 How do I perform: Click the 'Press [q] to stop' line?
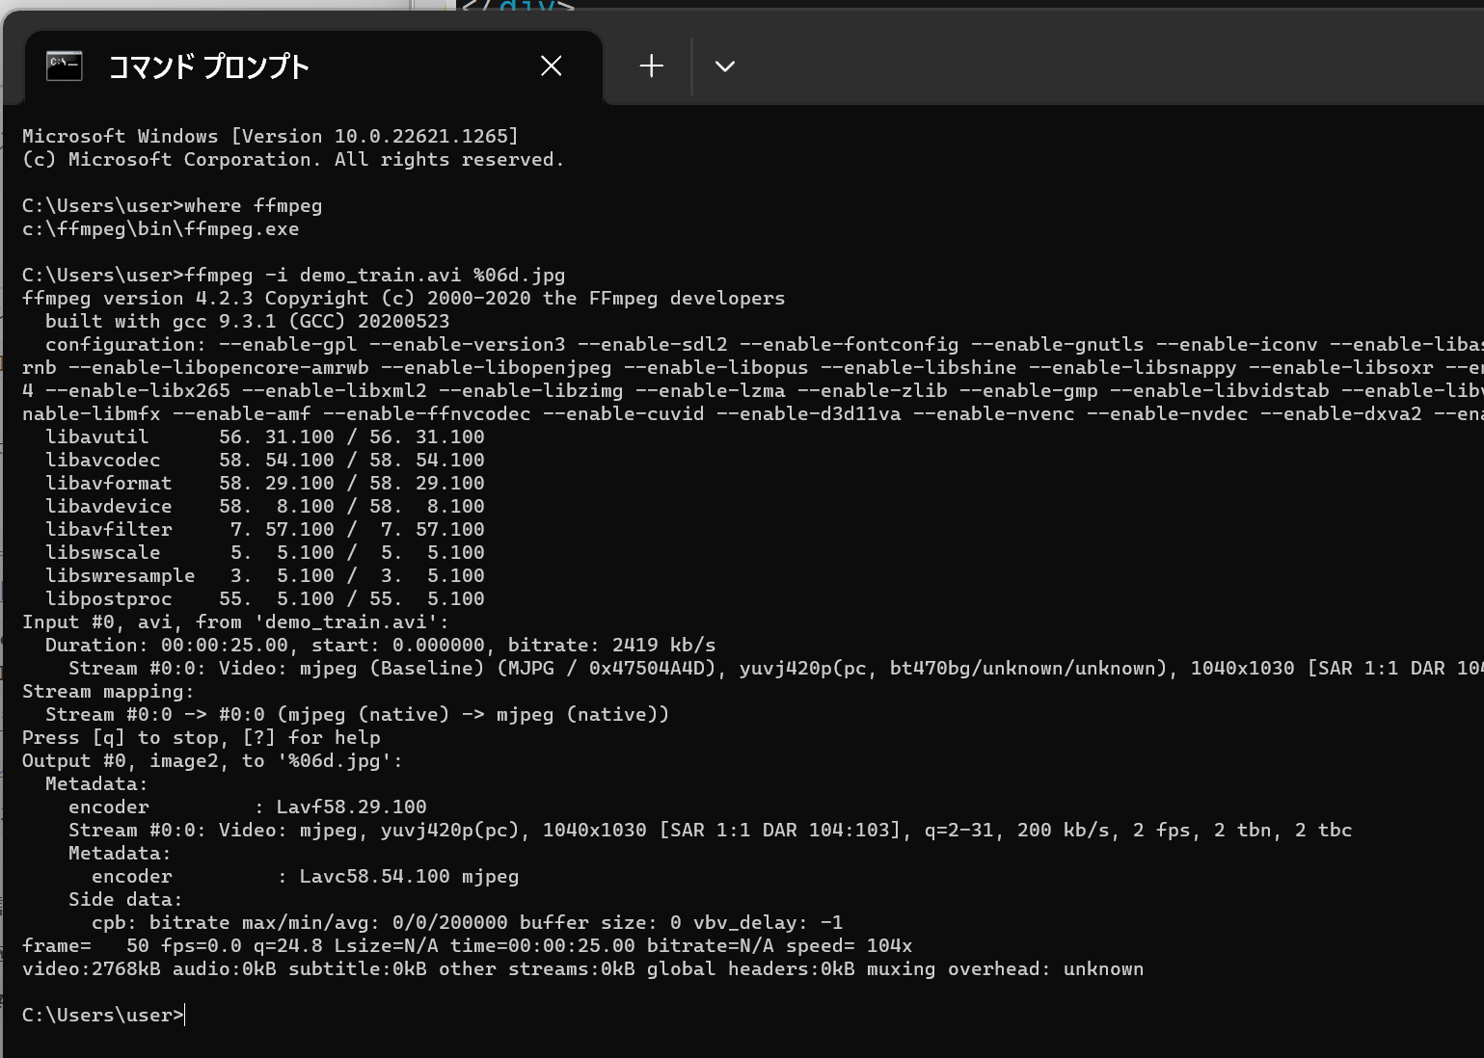(x=201, y=738)
